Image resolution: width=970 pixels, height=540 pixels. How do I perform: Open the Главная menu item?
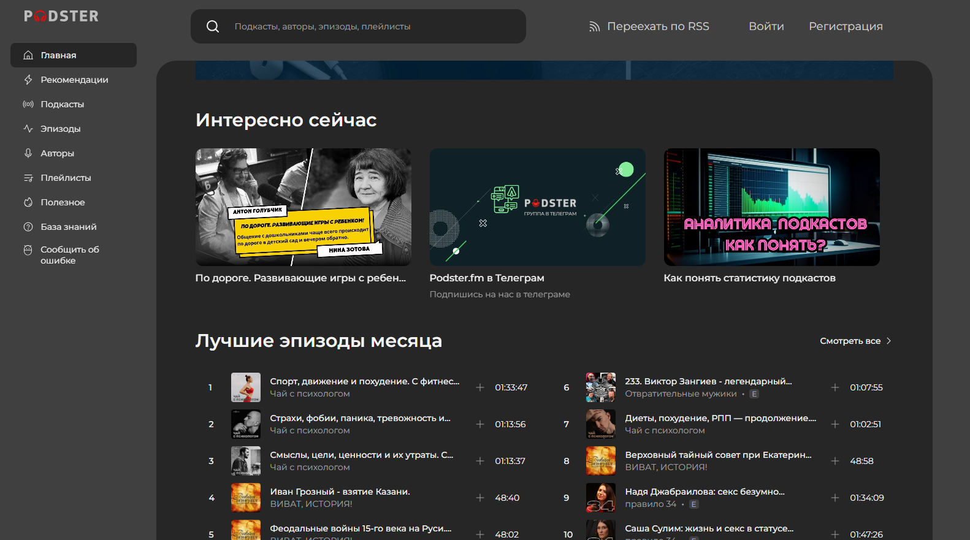74,55
